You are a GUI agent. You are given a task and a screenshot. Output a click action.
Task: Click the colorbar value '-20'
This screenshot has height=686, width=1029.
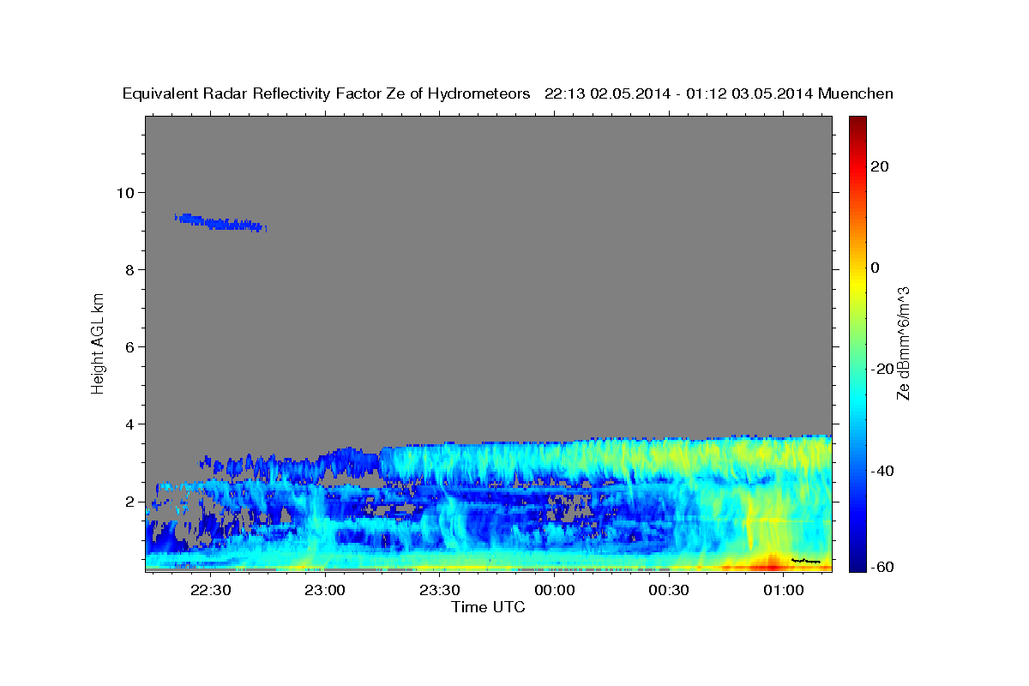click(x=882, y=369)
